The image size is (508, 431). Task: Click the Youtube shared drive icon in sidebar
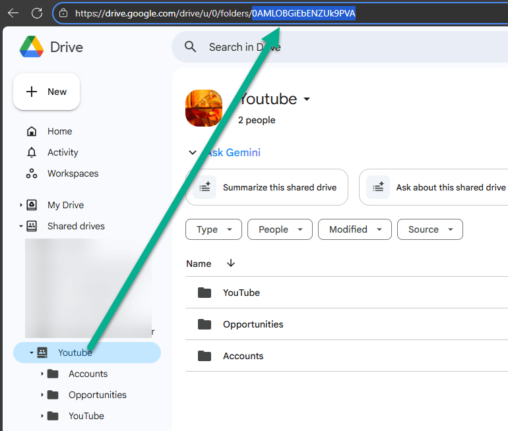(x=42, y=353)
